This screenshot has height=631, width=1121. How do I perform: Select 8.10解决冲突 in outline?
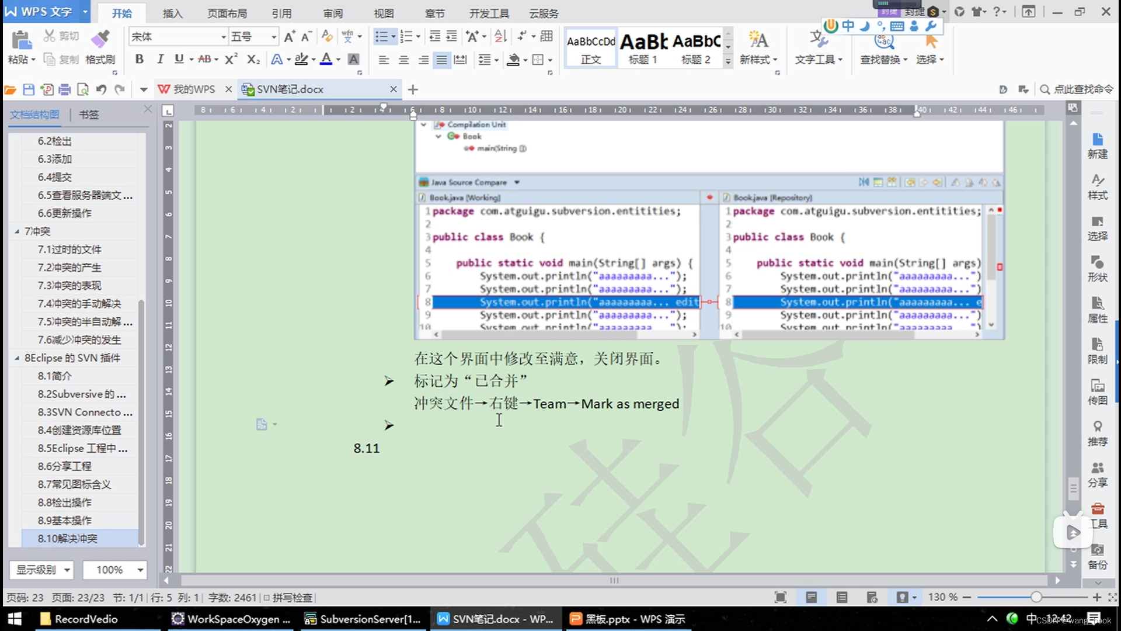pyautogui.click(x=79, y=539)
